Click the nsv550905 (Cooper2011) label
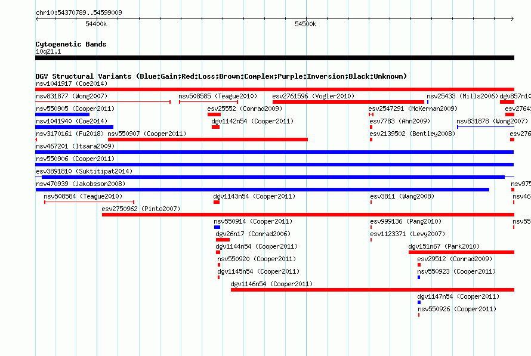Viewport: 531px width, 356px height. (75, 109)
